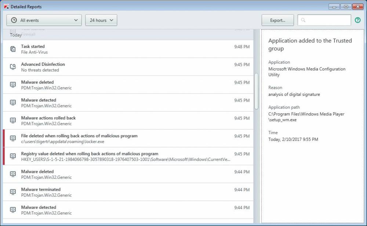Select the Task started event title
Image resolution: width=367 pixels, height=226 pixels.
pos(33,46)
